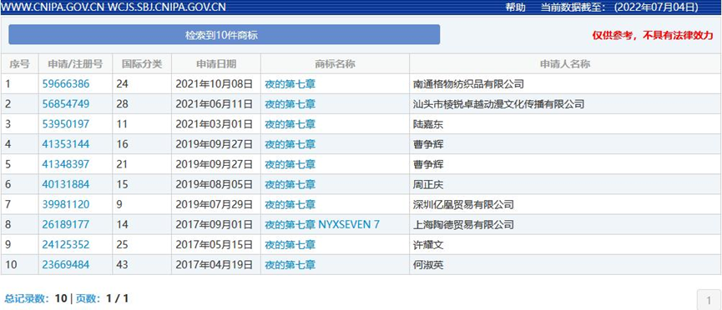Viewport: 722px width, 310px height.
Task: Open registration number 23669484
Action: coord(66,265)
